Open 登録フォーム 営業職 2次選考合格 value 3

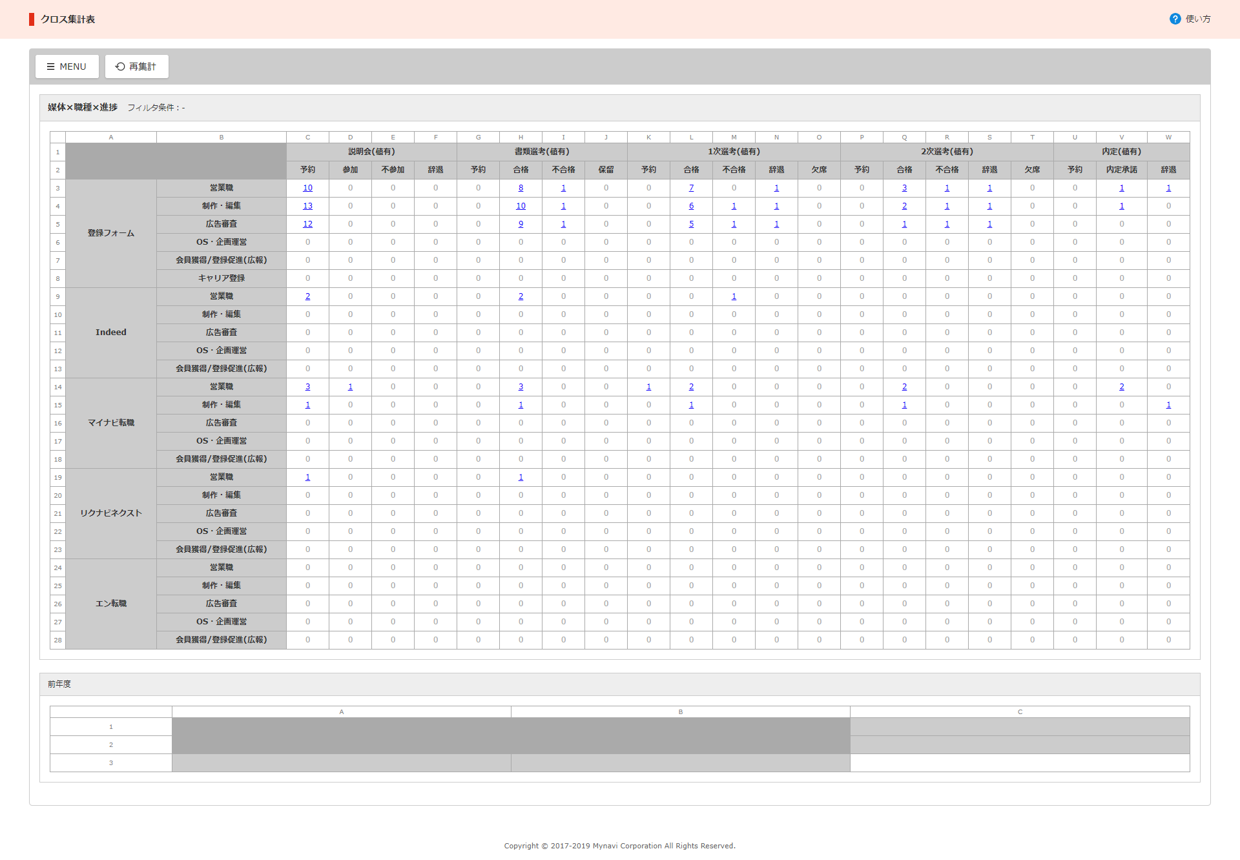pos(904,188)
